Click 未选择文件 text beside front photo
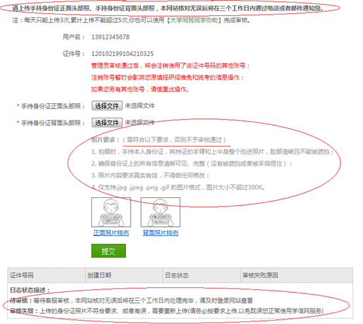This screenshot has width=363, height=324. click(x=140, y=106)
